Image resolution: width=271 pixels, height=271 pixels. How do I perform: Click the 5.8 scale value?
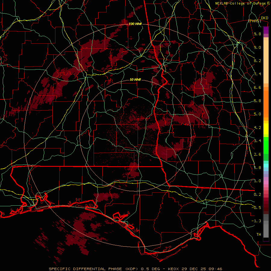(x=257, y=101)
